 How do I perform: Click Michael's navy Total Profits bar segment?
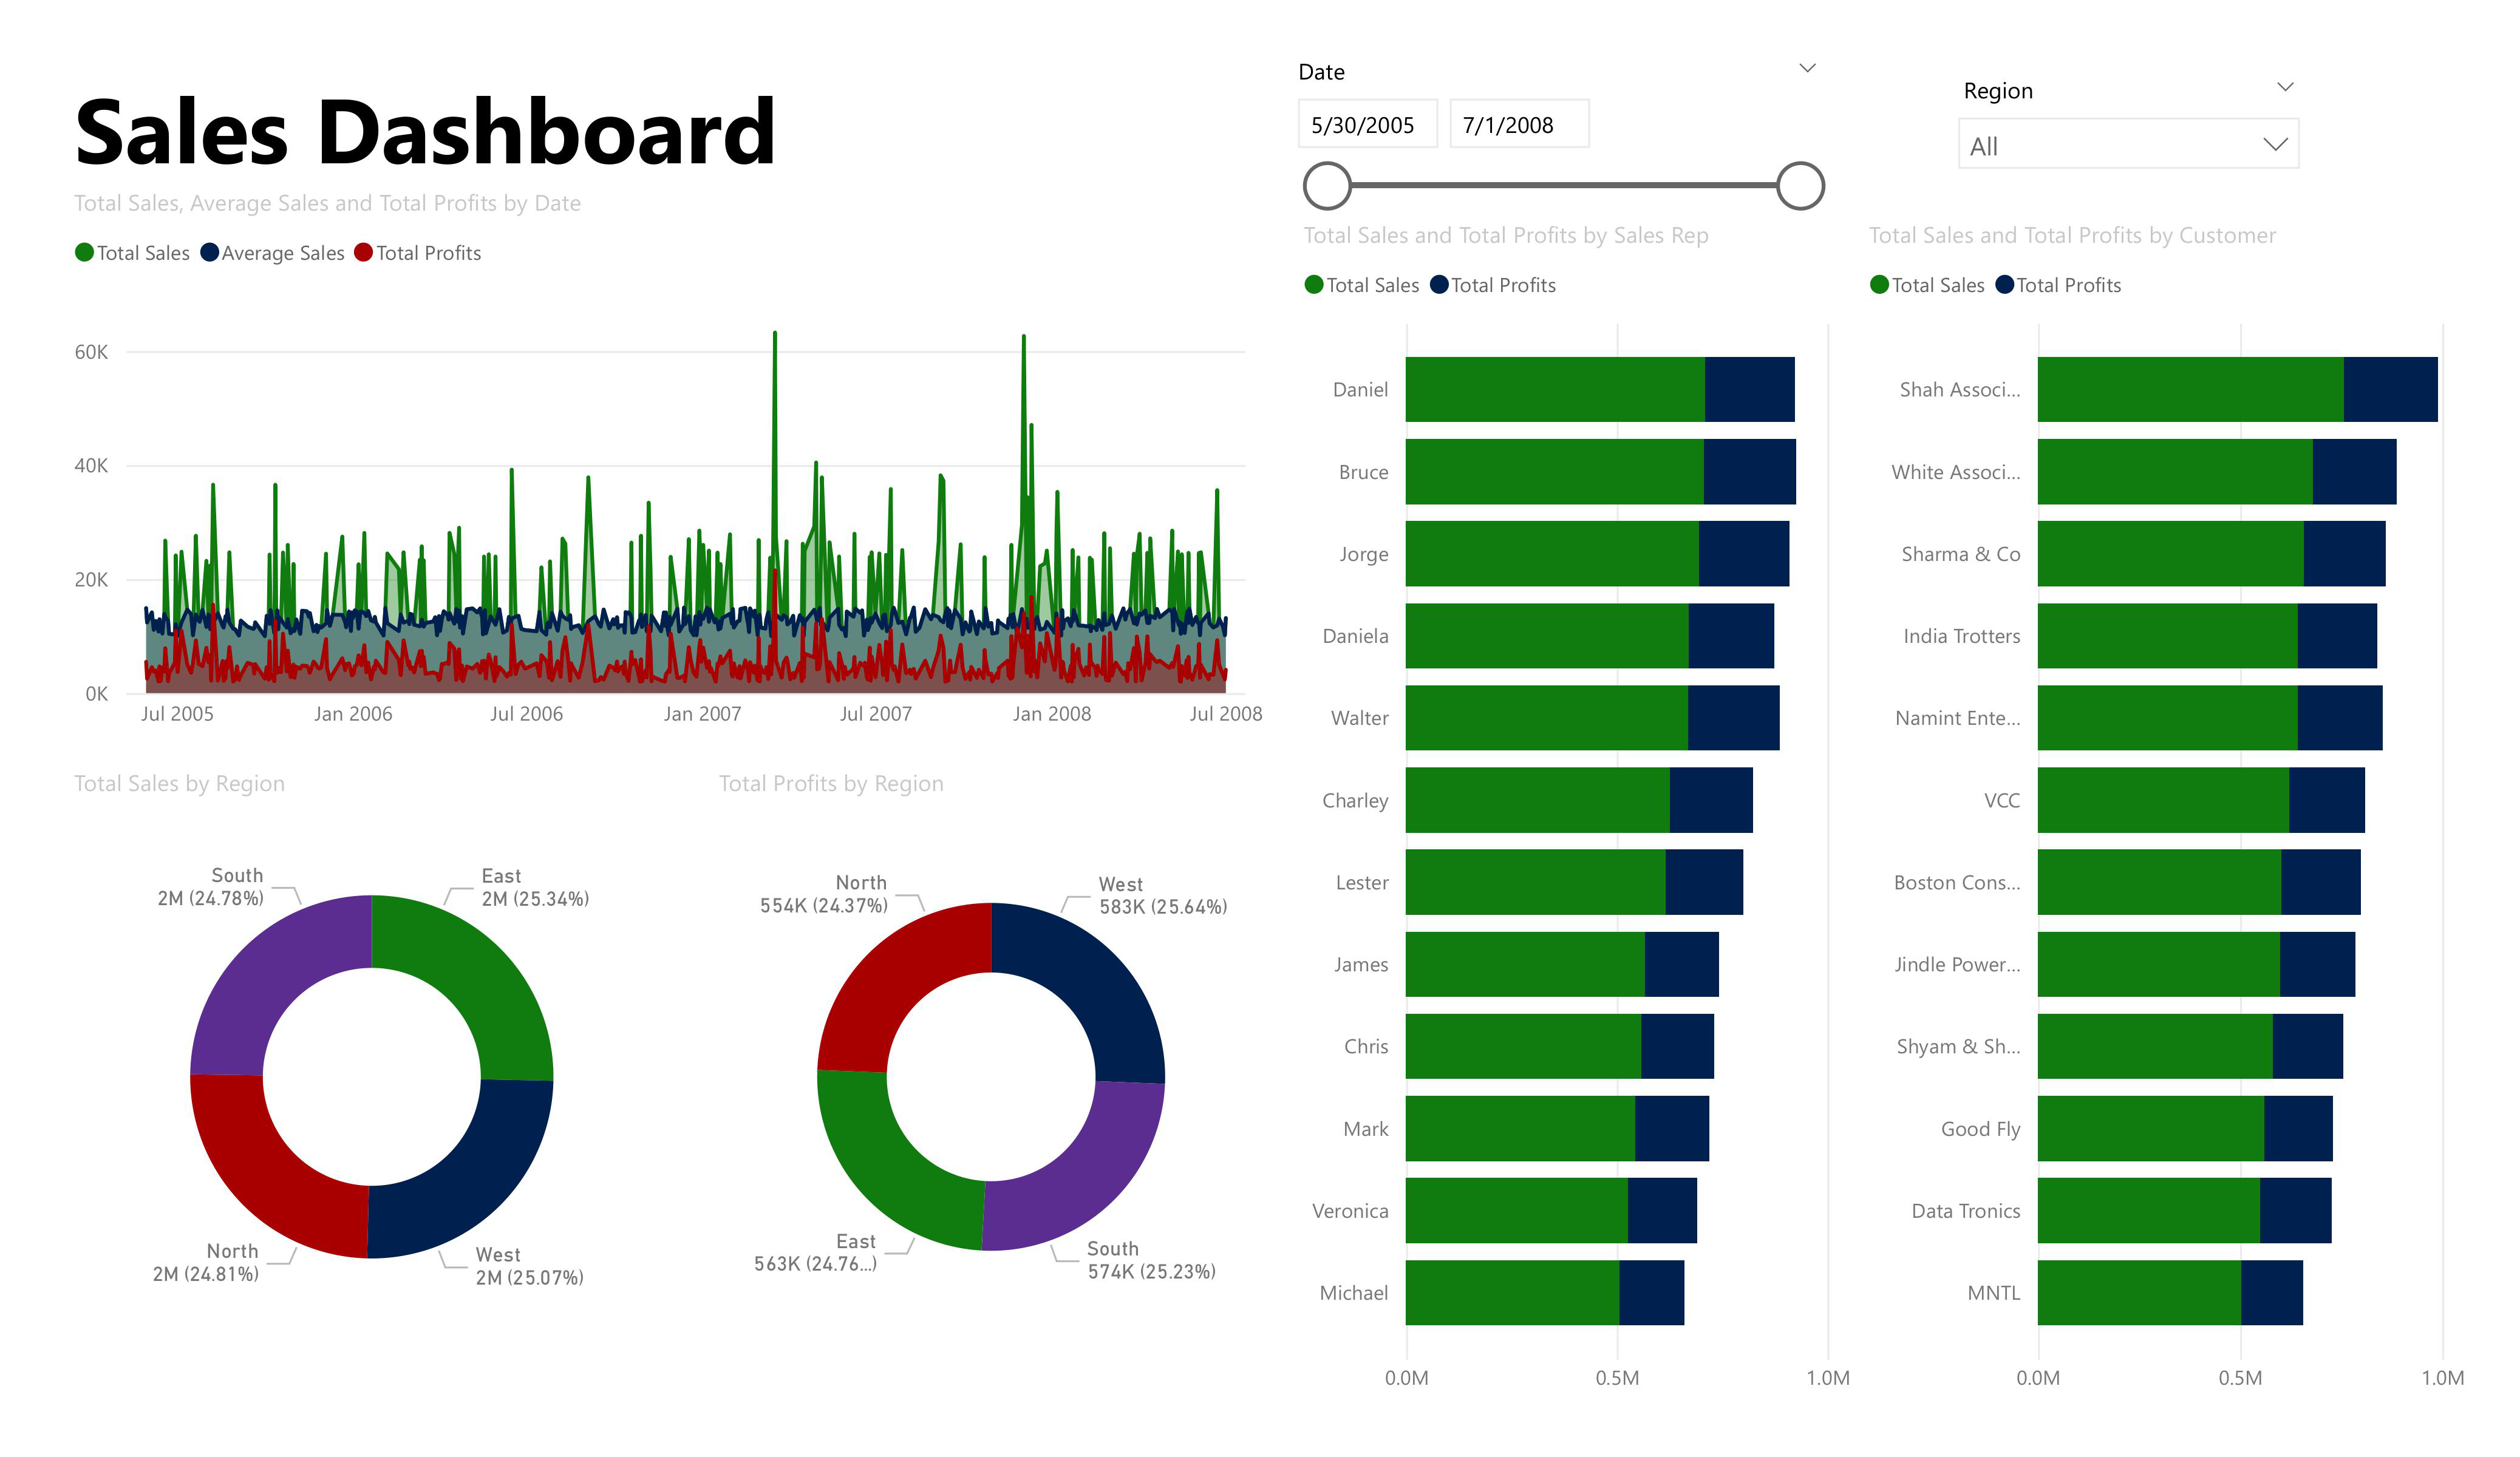click(1652, 1293)
